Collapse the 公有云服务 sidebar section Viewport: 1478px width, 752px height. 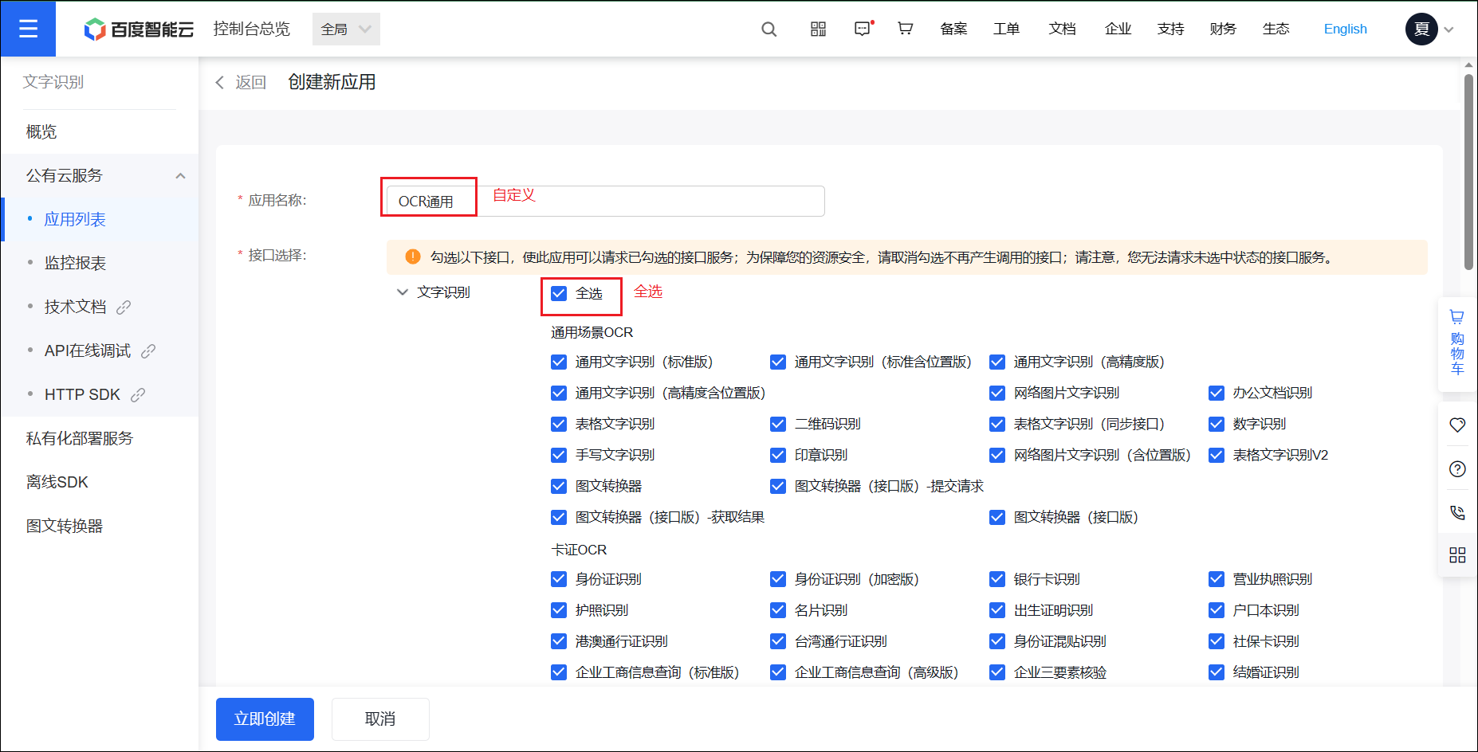tap(180, 176)
